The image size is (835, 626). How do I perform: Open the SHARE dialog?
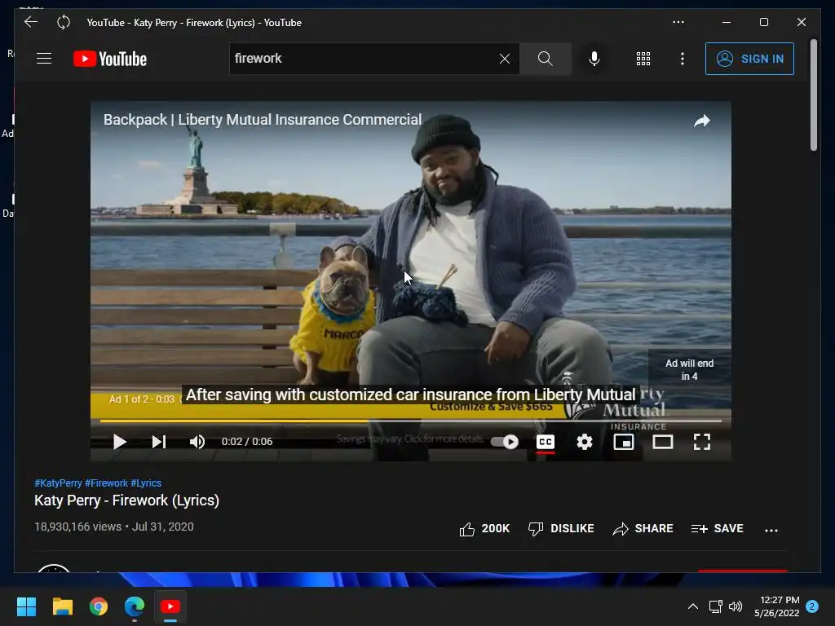(x=643, y=528)
